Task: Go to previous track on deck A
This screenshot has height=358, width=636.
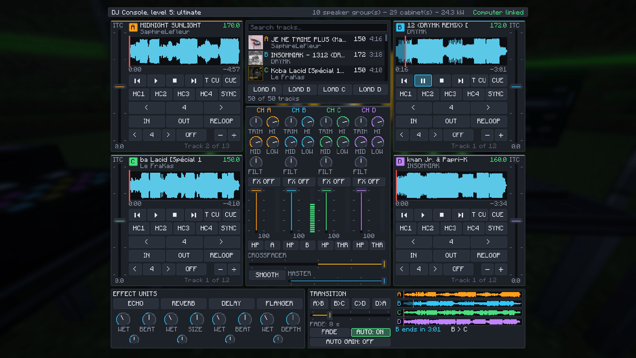Action: [x=137, y=81]
